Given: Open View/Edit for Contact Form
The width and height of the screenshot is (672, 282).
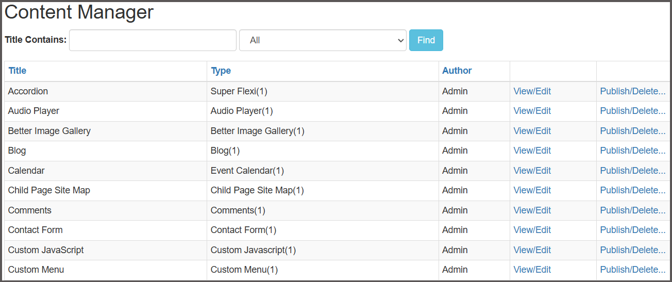Looking at the screenshot, I should tap(532, 230).
